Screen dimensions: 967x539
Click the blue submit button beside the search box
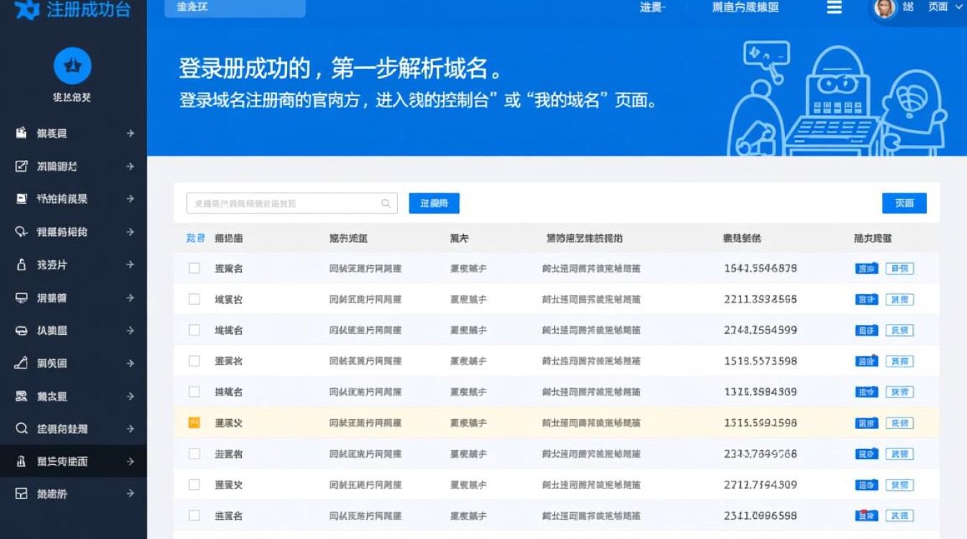pos(434,203)
